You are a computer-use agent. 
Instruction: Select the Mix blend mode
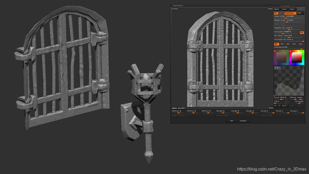click(277, 44)
